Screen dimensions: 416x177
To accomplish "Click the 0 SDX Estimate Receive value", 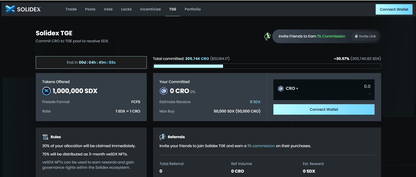I will click(255, 102).
